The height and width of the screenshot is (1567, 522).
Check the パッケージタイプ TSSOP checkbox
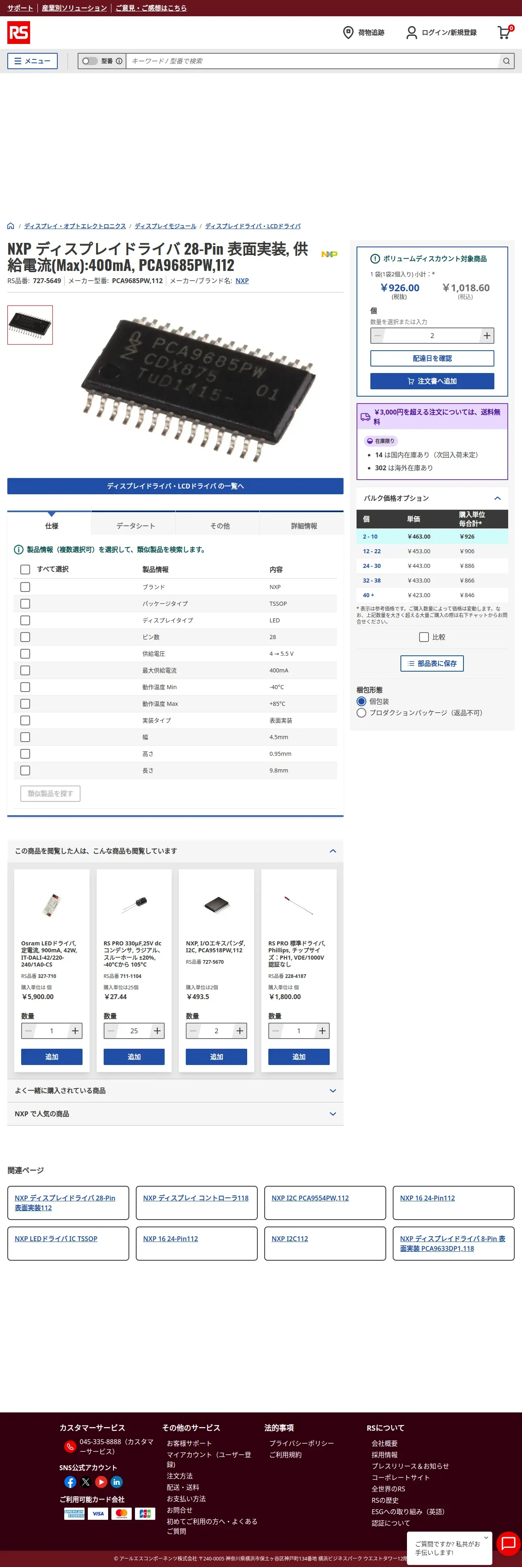(x=25, y=603)
